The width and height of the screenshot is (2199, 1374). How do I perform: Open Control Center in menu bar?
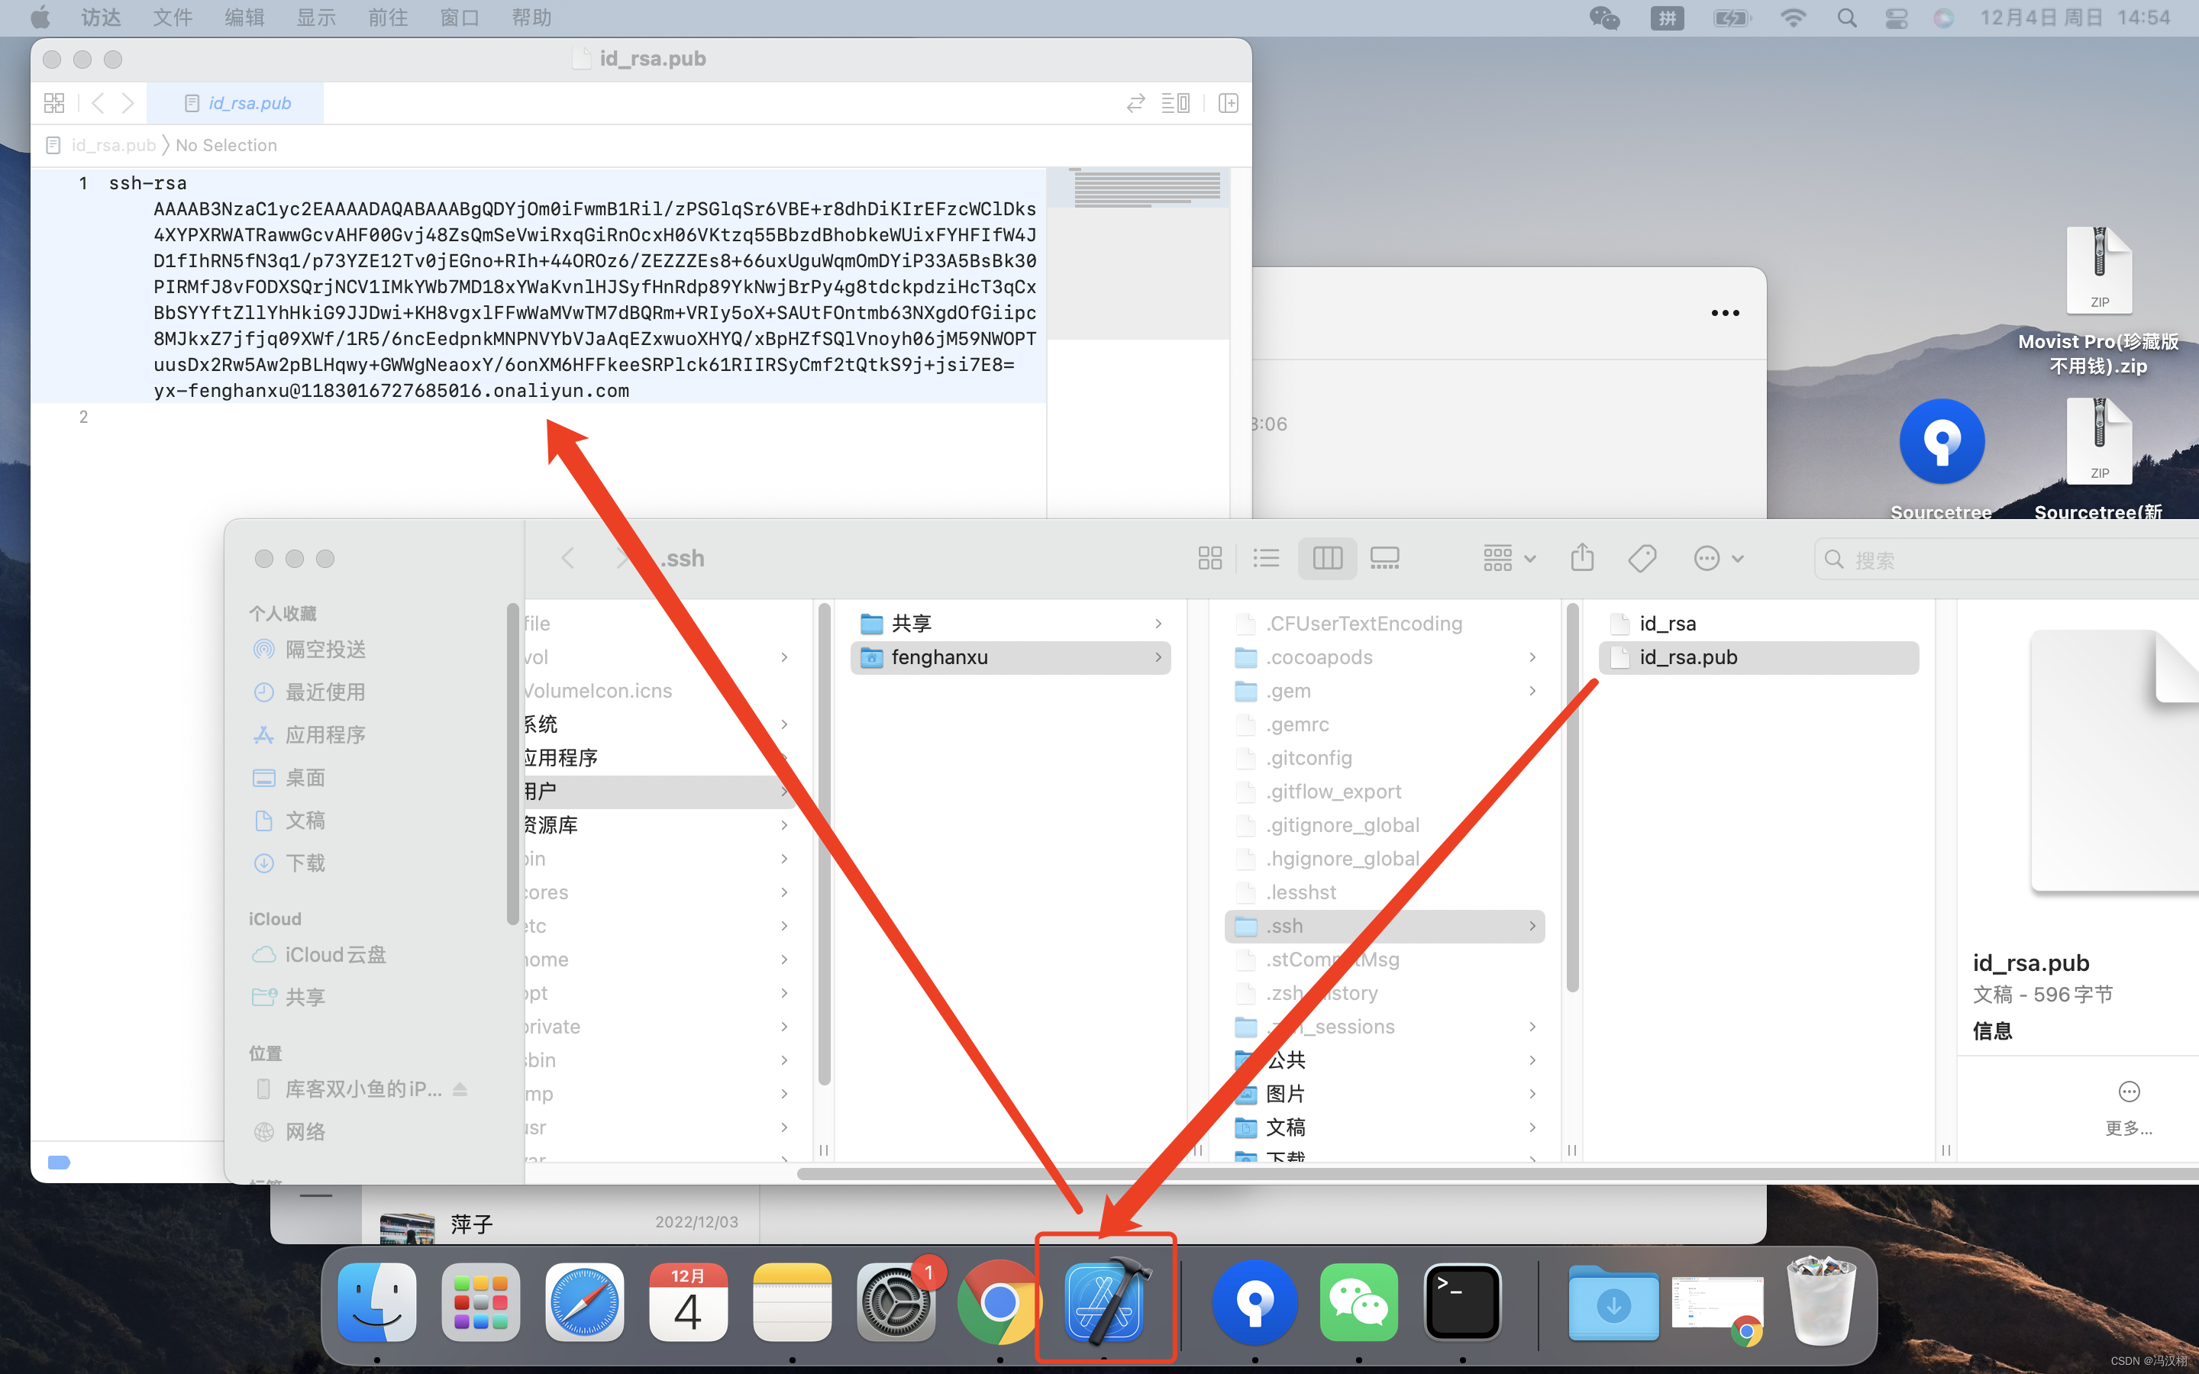click(x=1896, y=18)
